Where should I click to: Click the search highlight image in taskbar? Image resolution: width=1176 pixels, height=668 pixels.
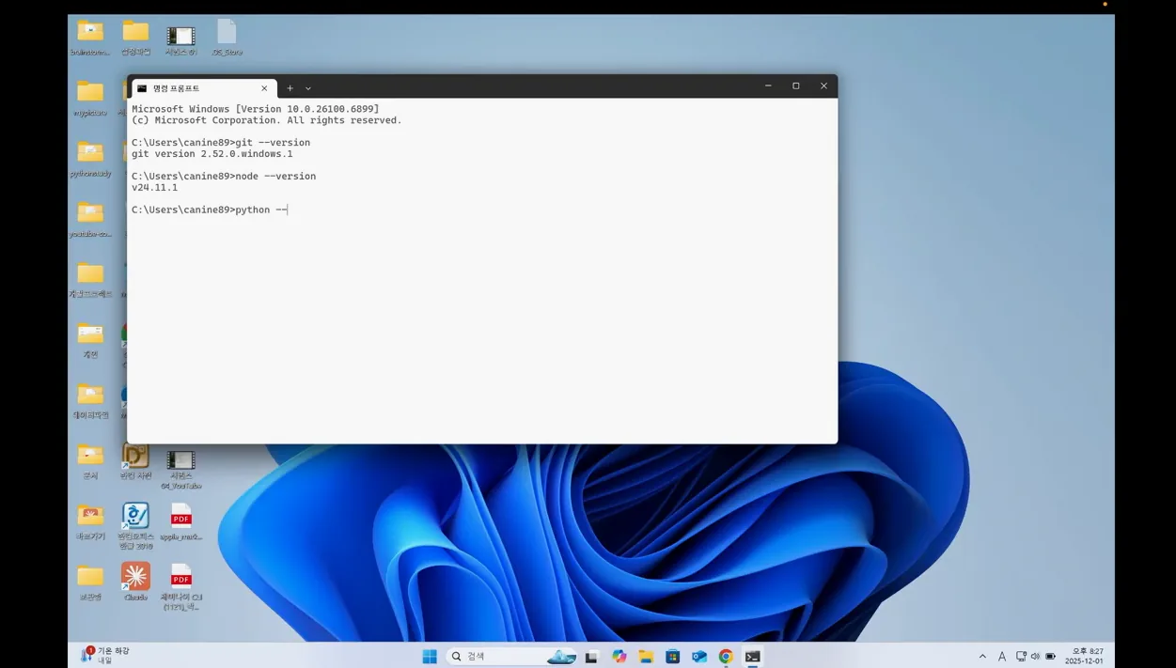pos(561,657)
